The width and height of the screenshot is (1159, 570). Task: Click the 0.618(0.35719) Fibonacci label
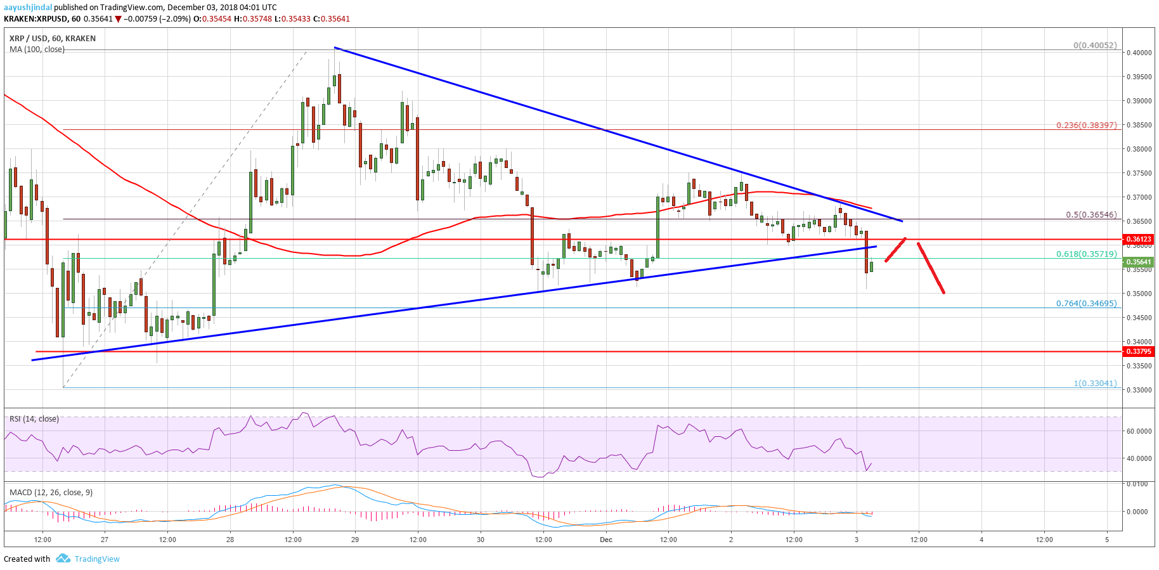pos(1086,254)
